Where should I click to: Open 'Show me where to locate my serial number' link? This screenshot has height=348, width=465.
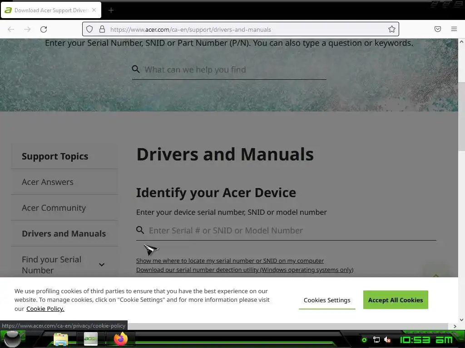pyautogui.click(x=230, y=261)
